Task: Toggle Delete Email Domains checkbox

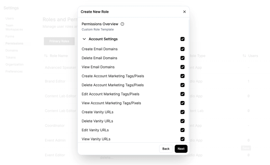Action: 183,58
